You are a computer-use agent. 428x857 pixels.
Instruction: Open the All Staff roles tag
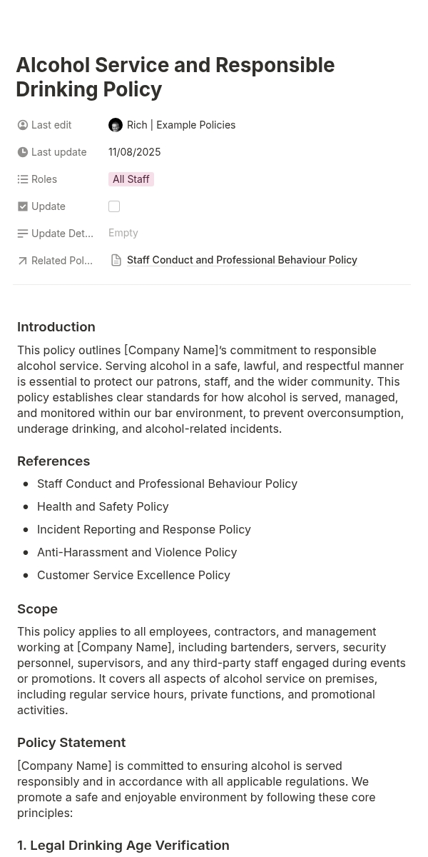tap(131, 179)
